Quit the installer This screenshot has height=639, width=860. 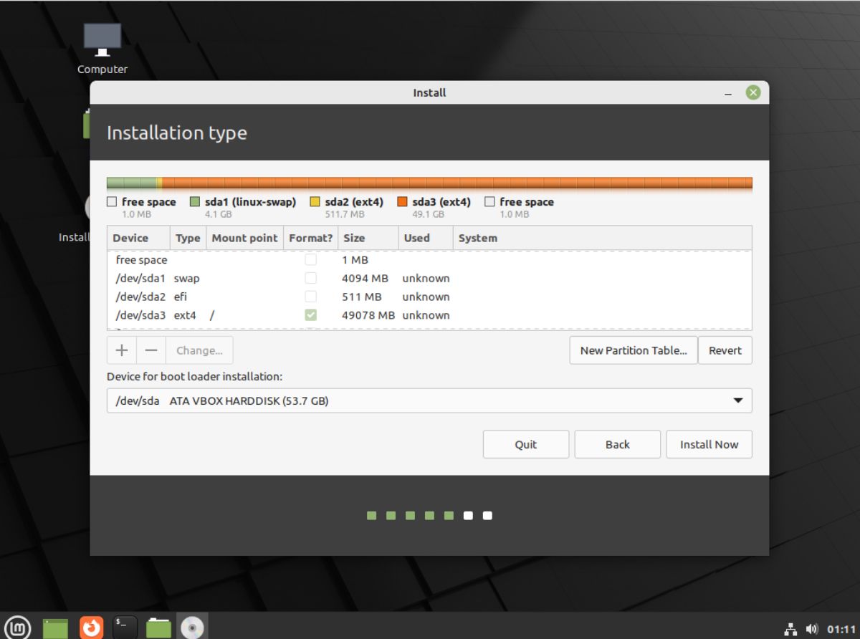[525, 444]
